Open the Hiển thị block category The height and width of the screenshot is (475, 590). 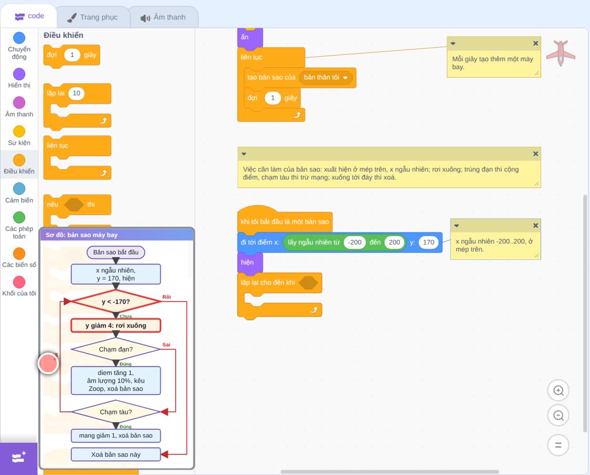[x=19, y=78]
